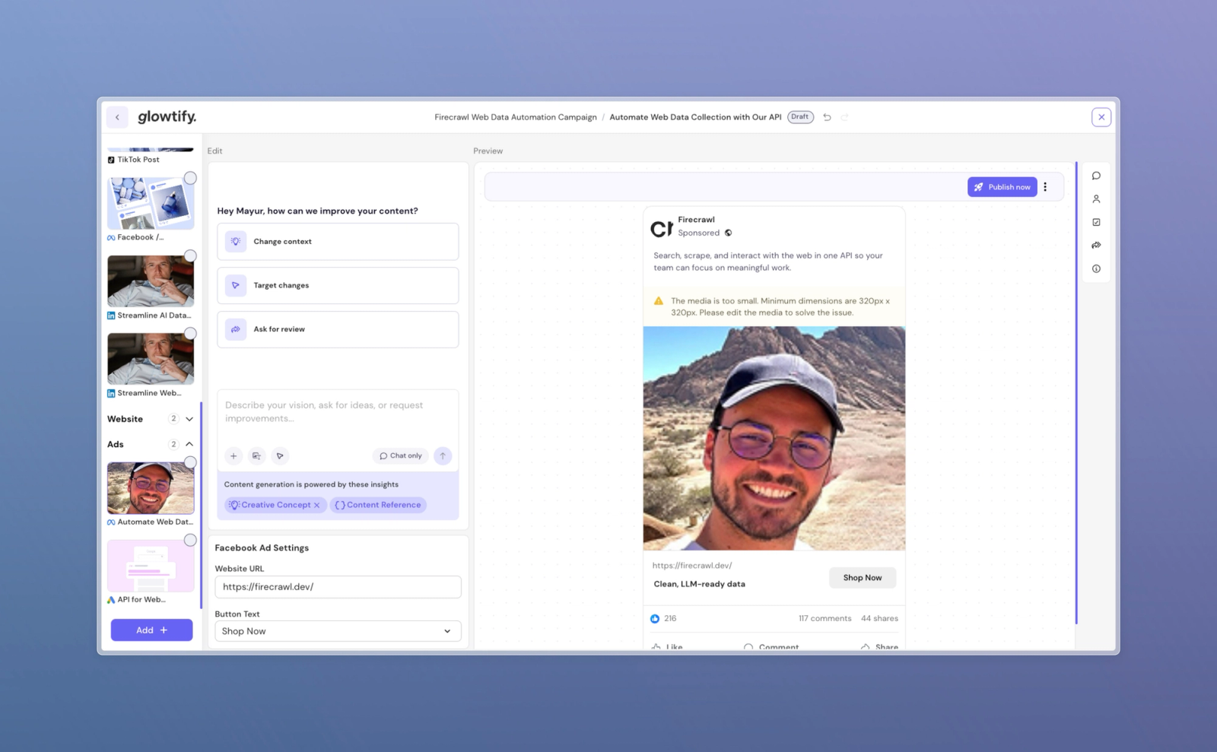The image size is (1217, 752).
Task: Choose the Change context option
Action: 338,242
